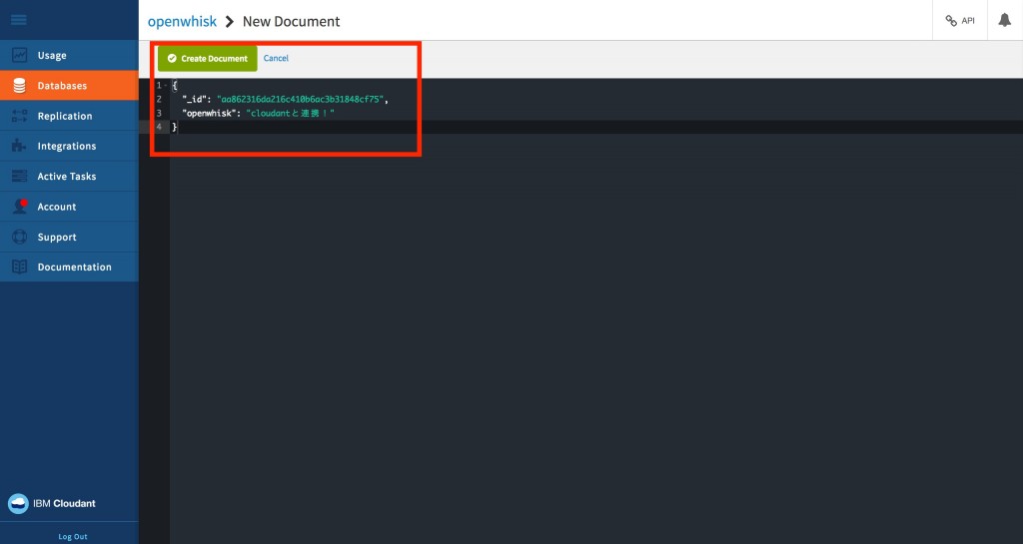This screenshot has height=544, width=1023.
Task: Click the Integrations puzzle icon
Action: tap(20, 146)
